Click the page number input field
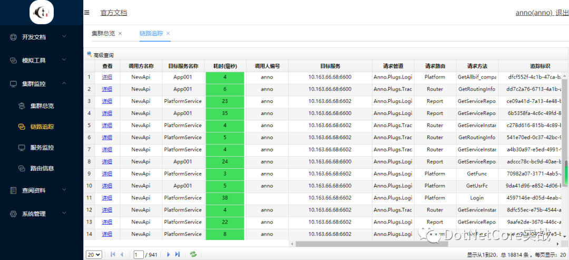The height and width of the screenshot is (260, 569). pos(139,254)
